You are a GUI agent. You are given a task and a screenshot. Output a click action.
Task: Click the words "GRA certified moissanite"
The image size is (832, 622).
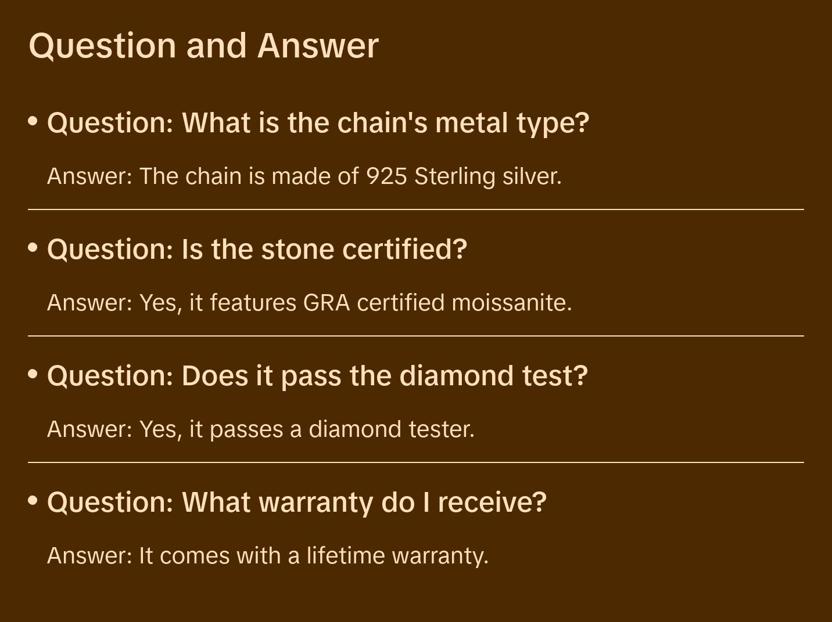pyautogui.click(x=437, y=303)
